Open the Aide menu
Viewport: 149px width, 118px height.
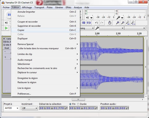[x=87, y=7]
